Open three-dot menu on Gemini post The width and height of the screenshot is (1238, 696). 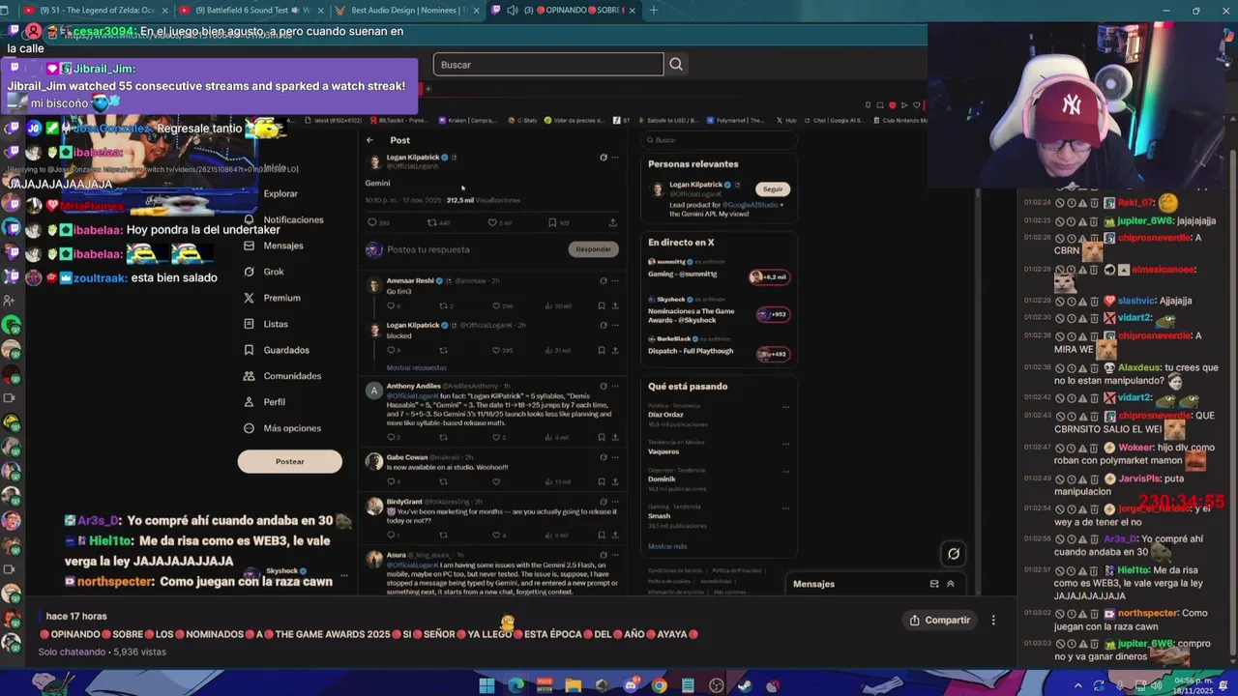615,158
